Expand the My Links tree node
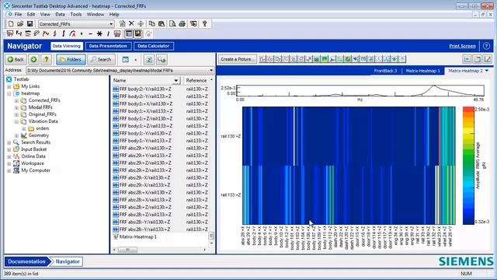The image size is (497, 280). (x=9, y=86)
